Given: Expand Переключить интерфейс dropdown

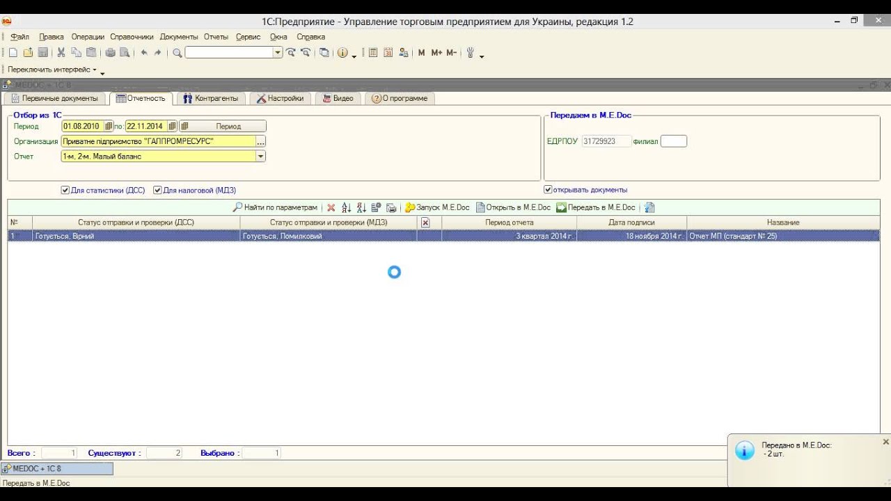Looking at the screenshot, I should click(x=95, y=70).
